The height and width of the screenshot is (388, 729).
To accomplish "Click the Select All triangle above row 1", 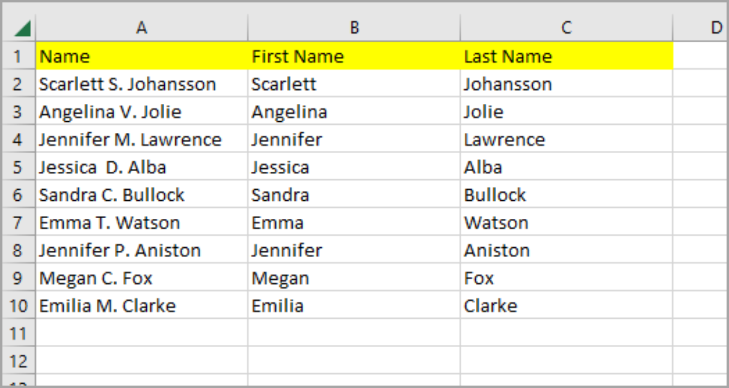I will tap(22, 27).
